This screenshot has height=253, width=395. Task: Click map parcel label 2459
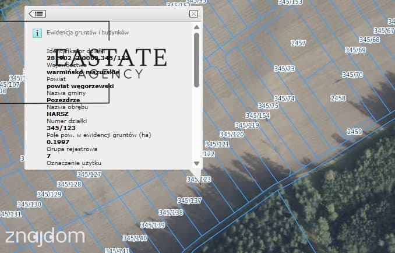tap(354, 132)
